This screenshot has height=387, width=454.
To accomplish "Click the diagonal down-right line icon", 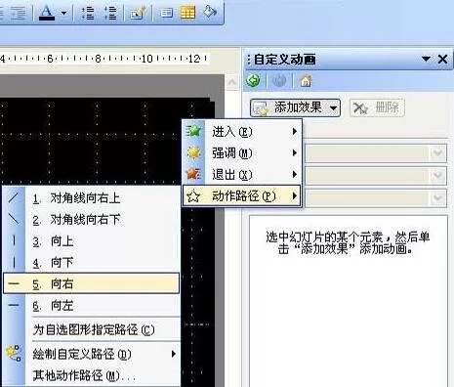I will 14,219.
